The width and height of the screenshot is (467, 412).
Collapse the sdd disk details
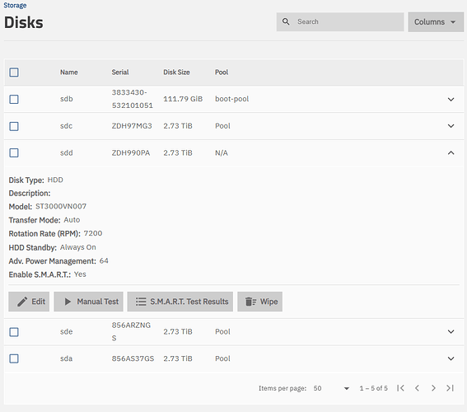click(x=451, y=152)
